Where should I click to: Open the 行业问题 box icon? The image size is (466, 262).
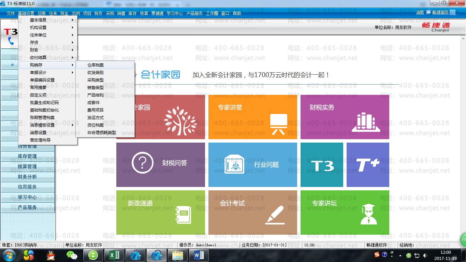click(x=234, y=164)
